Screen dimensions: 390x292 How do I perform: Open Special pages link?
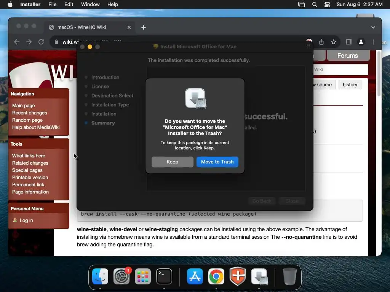27,170
